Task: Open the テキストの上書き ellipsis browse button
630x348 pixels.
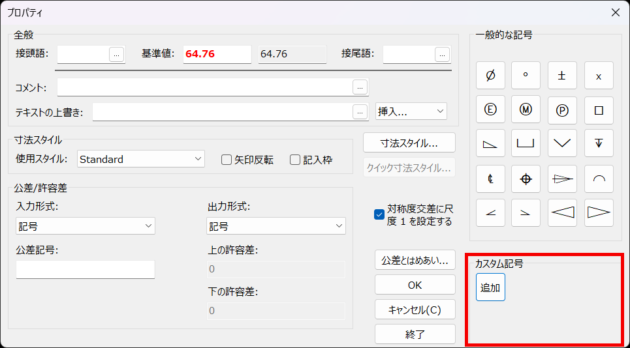Action: coord(360,111)
